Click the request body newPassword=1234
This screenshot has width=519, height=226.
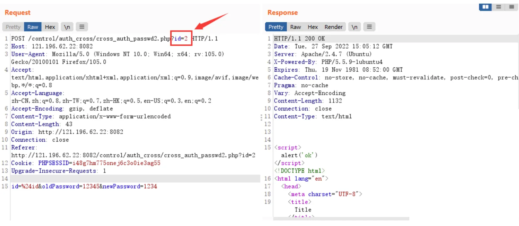tap(130, 186)
